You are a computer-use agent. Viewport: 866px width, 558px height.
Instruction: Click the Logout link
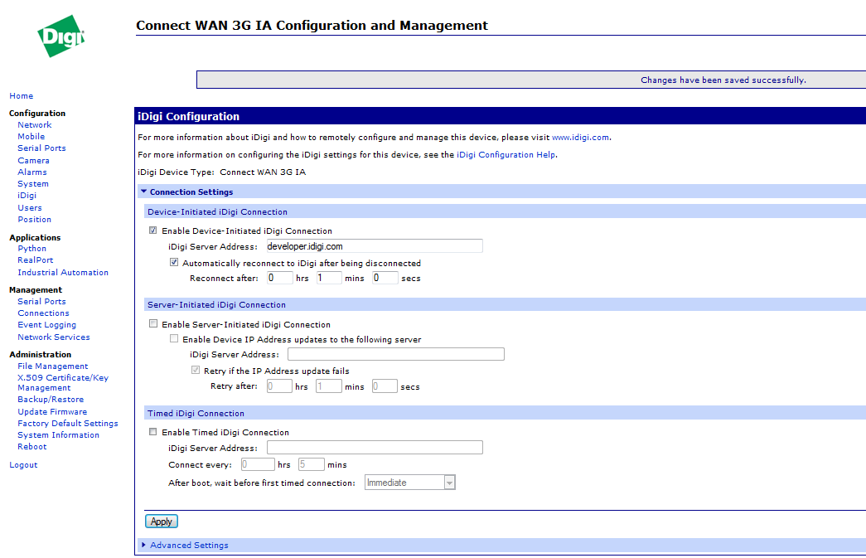pyautogui.click(x=23, y=465)
